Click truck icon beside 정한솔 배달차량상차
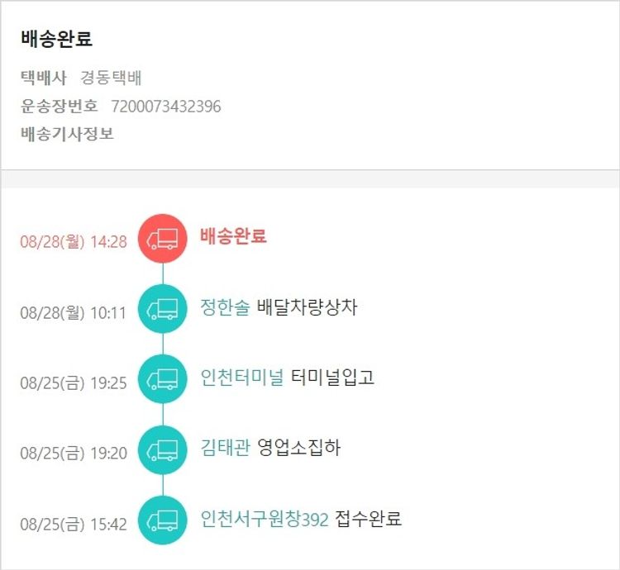The width and height of the screenshot is (620, 570). click(163, 309)
